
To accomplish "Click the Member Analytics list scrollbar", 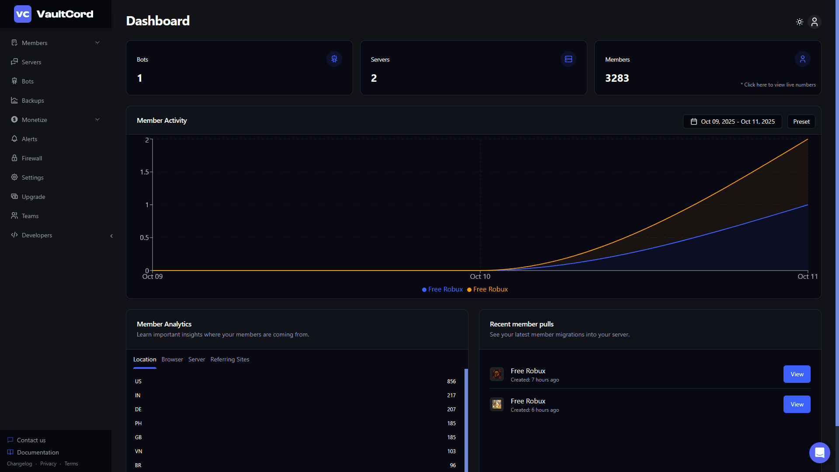I will tap(466, 420).
